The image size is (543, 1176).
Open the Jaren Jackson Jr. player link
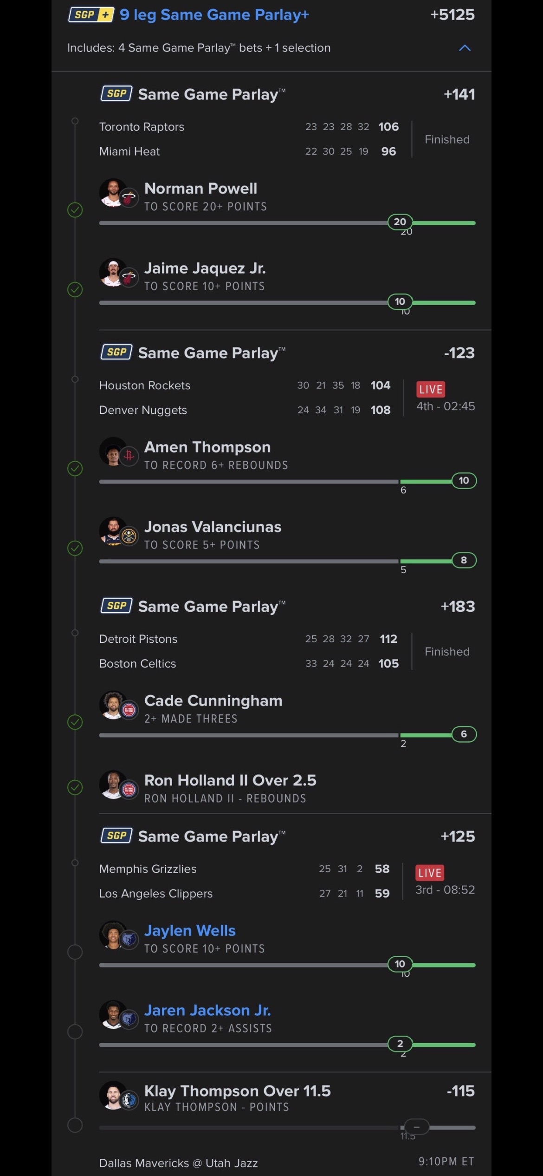(x=207, y=1010)
